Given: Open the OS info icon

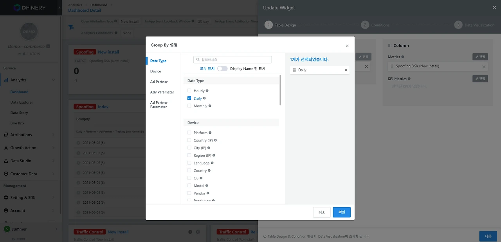Looking at the screenshot, I should coord(201,178).
